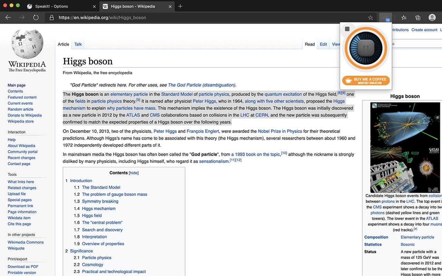Jump to Practical and technological impact section

(114, 272)
